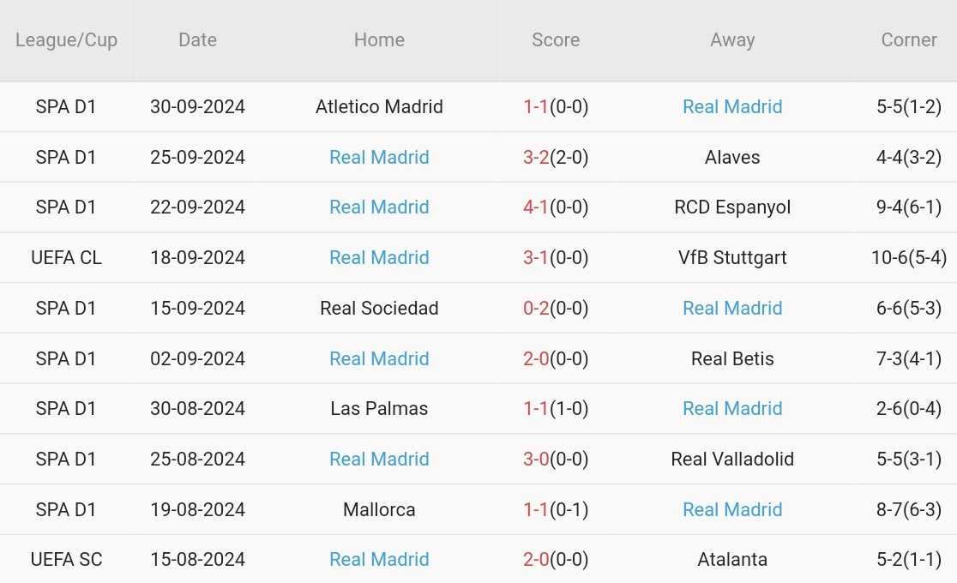957x583 pixels.
Task: Click Real Sociedad home team
Action: click(x=379, y=309)
